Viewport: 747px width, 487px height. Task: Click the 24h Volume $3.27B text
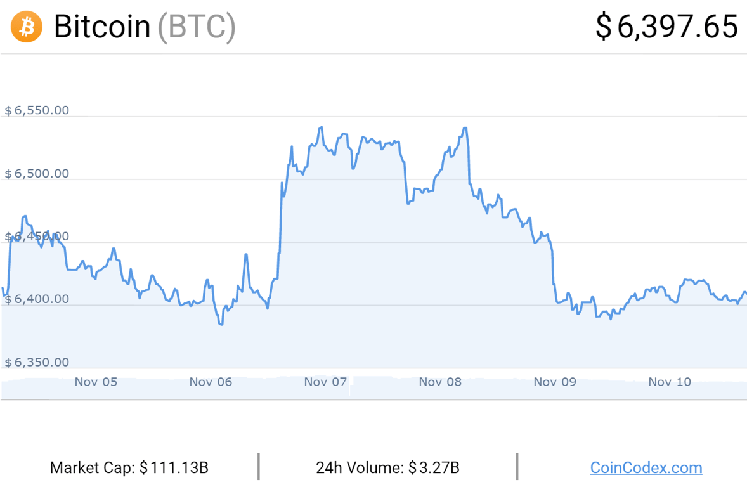pyautogui.click(x=387, y=467)
